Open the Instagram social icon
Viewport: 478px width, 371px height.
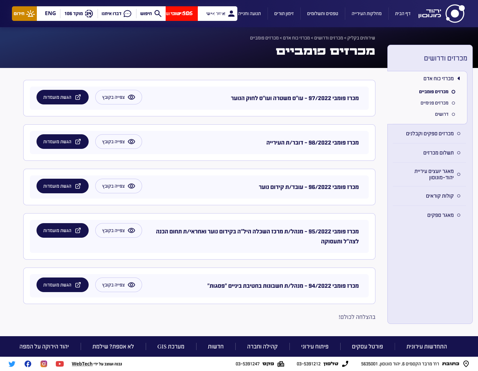pyautogui.click(x=44, y=364)
